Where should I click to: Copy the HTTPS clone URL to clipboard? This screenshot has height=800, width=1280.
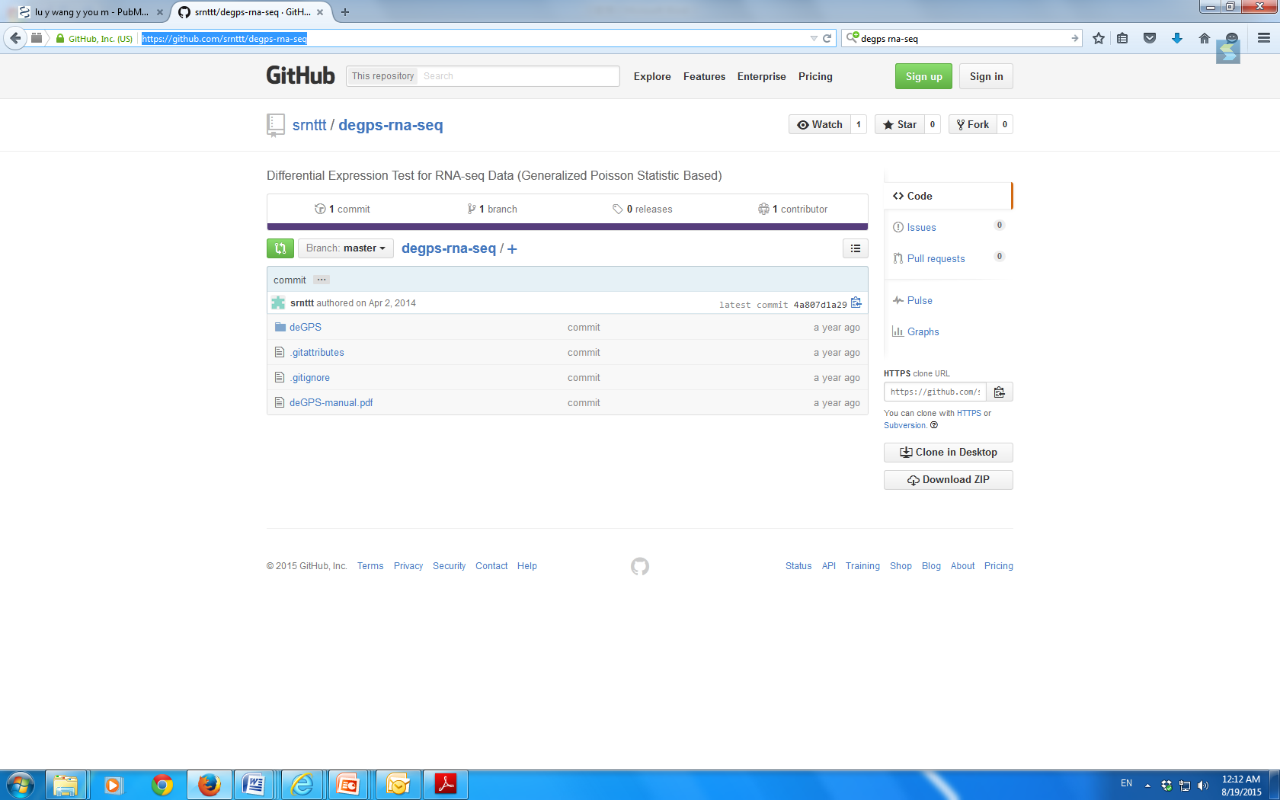[999, 392]
